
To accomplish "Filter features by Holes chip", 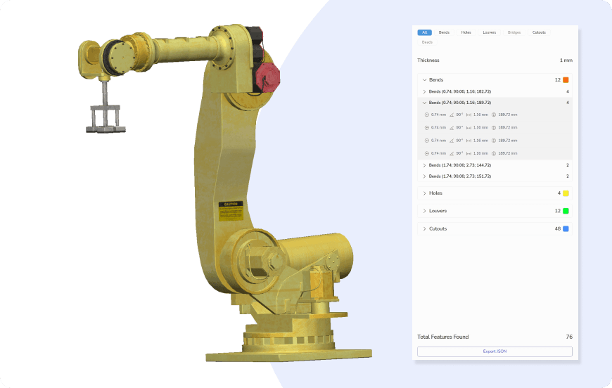I will click(466, 32).
